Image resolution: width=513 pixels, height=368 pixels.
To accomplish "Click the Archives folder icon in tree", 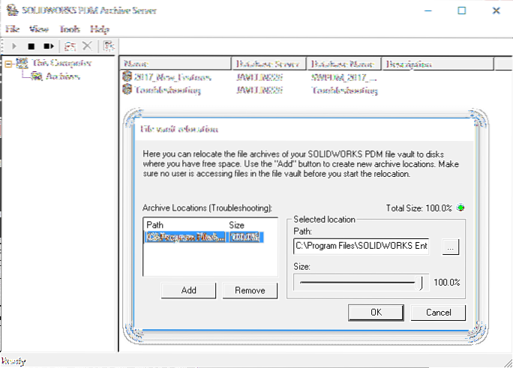I will [x=37, y=76].
